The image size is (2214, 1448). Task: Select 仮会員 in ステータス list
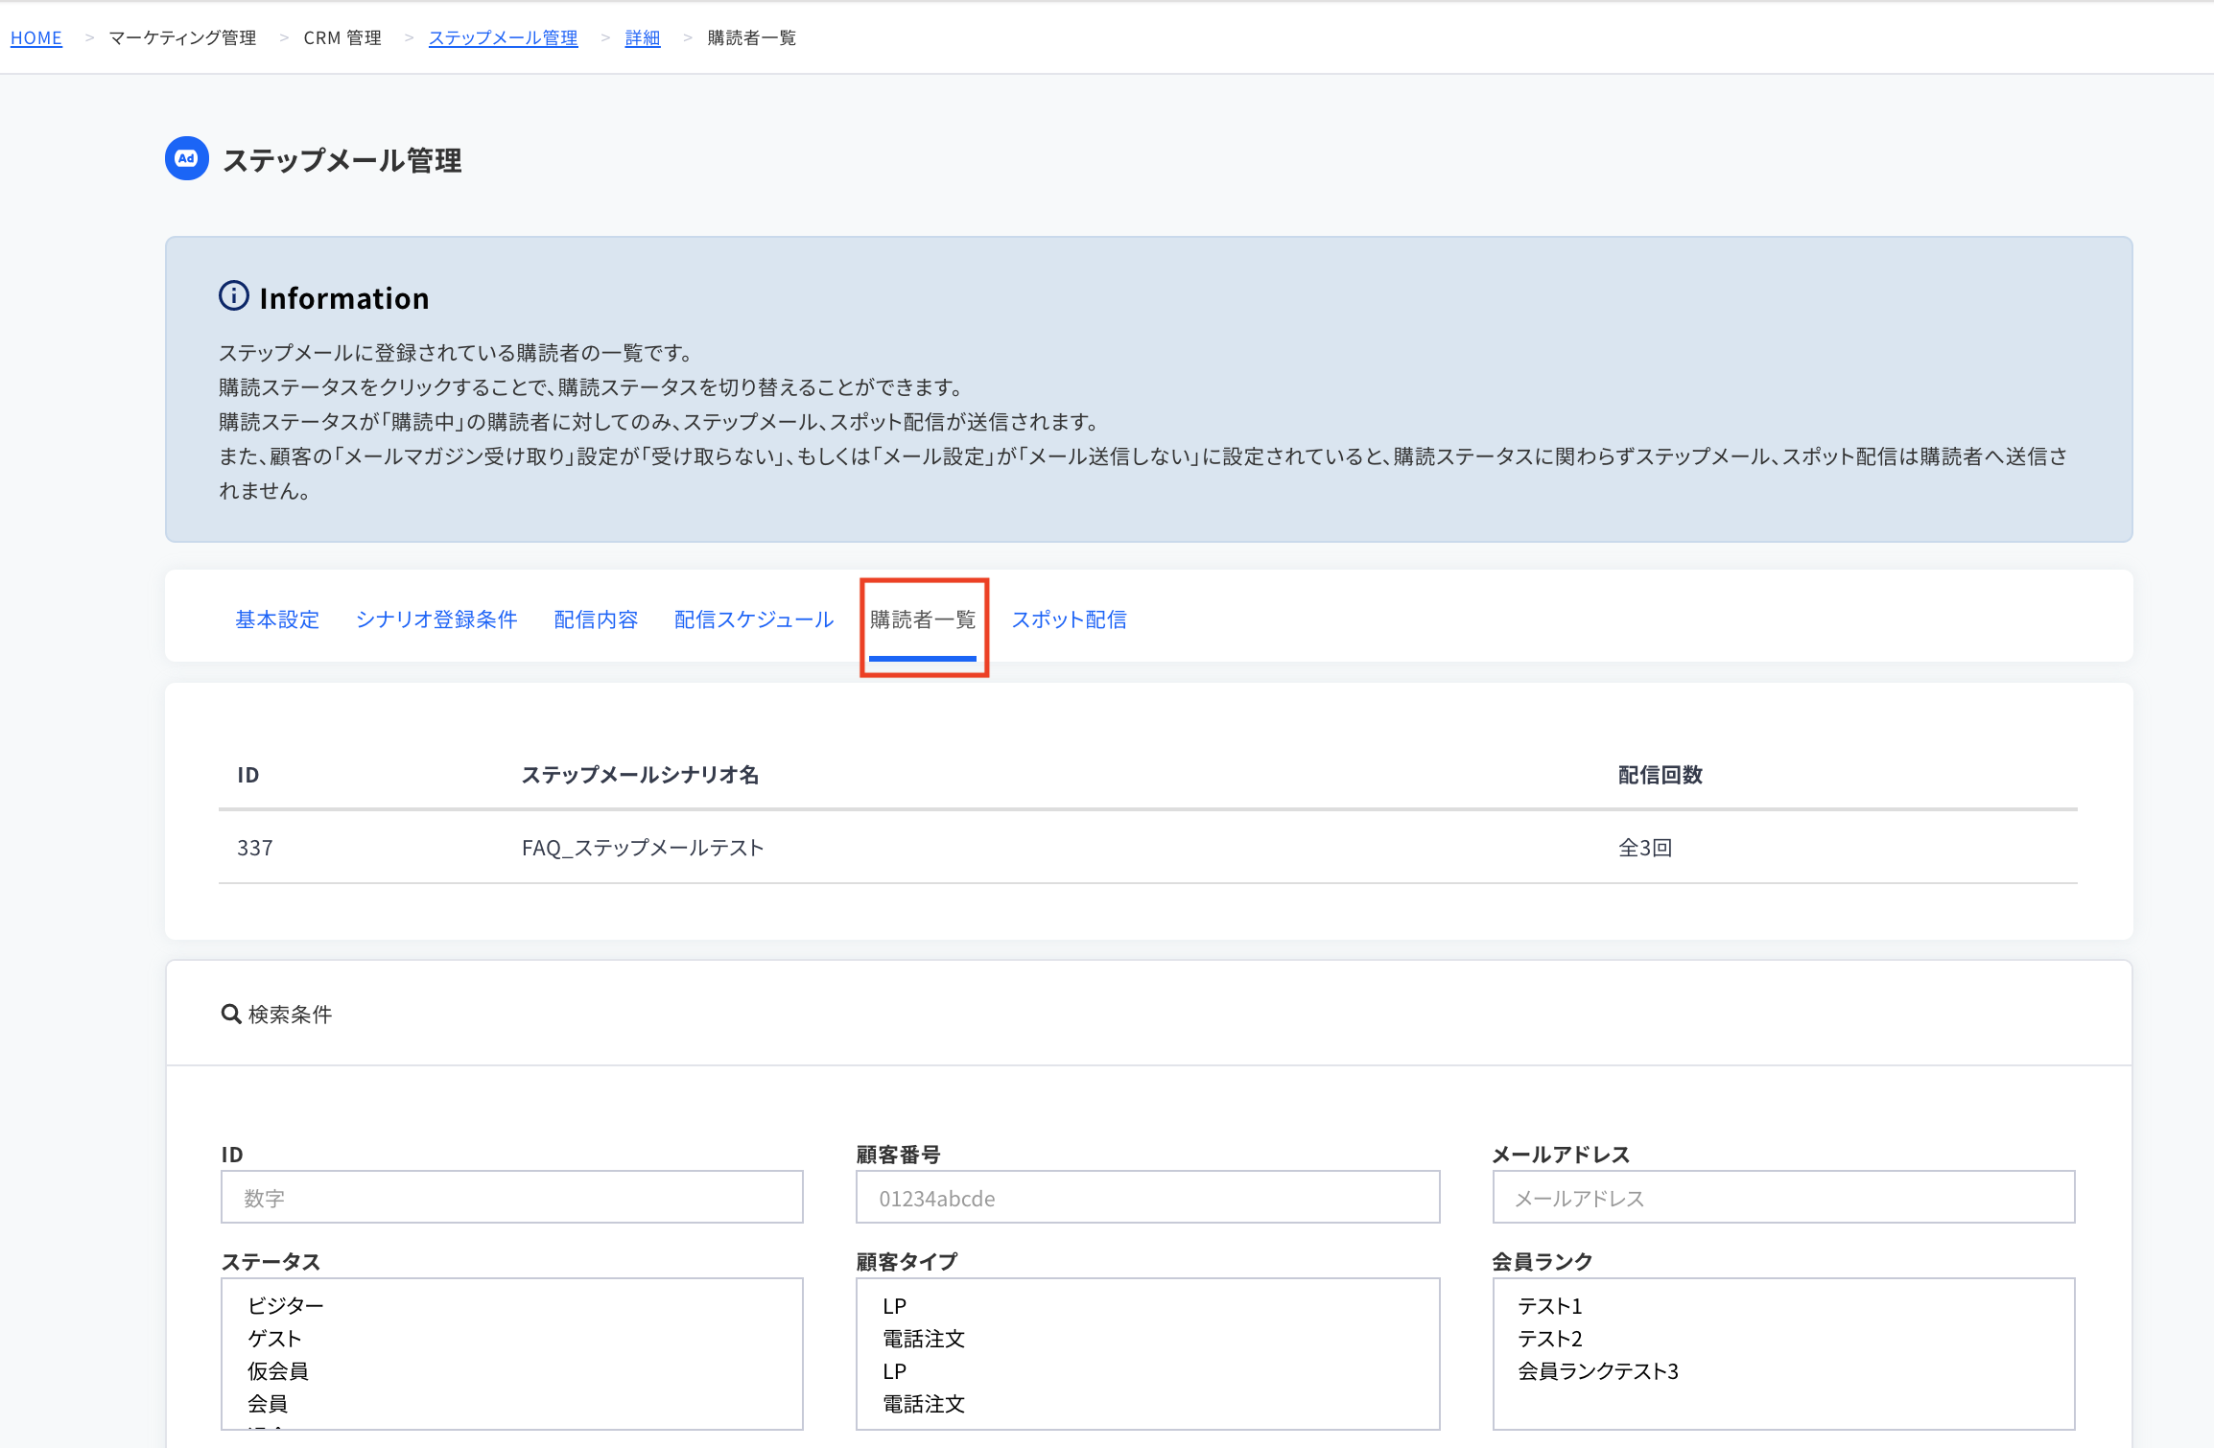pos(278,1370)
